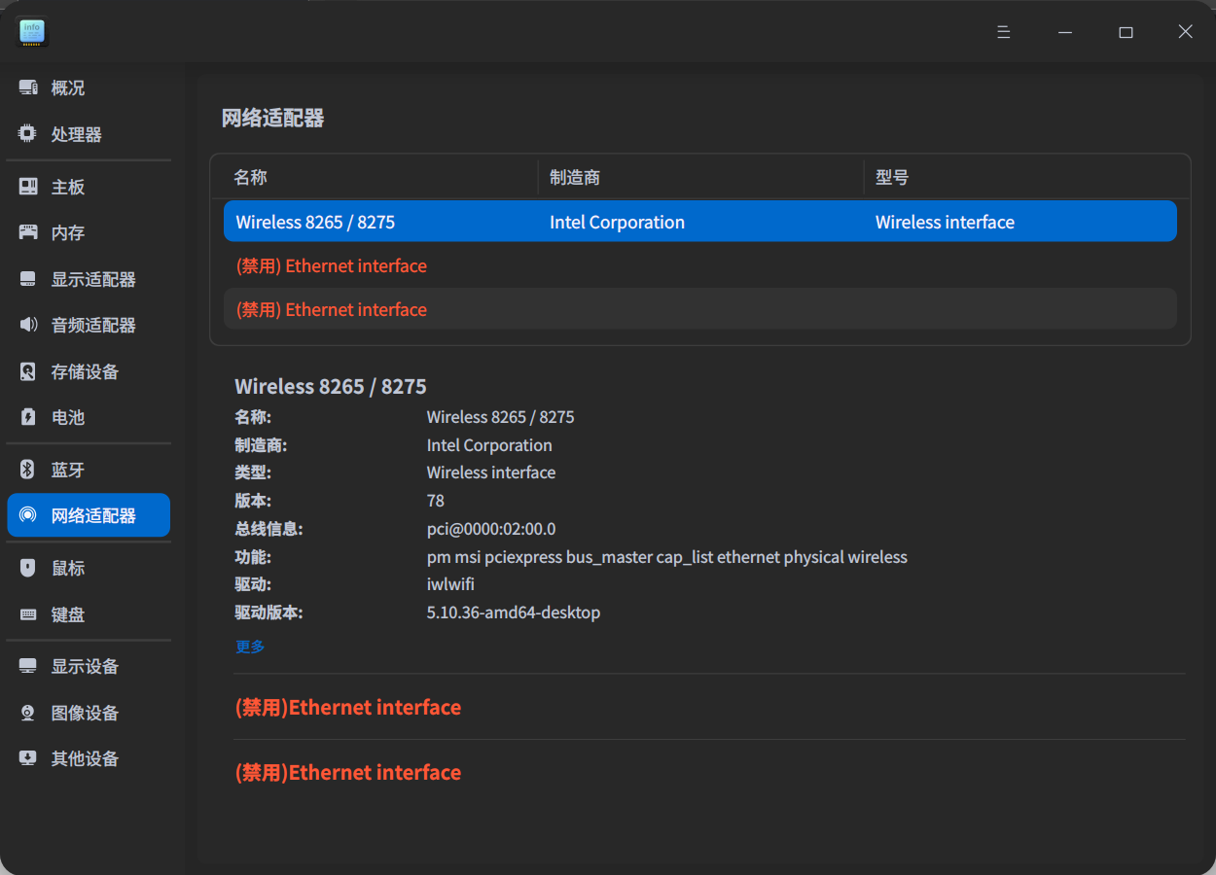
Task: Click the image device webcam icon
Action: tap(28, 713)
